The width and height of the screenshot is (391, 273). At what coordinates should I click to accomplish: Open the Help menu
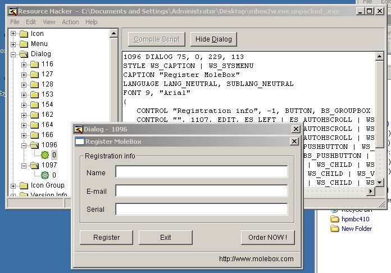pos(91,22)
